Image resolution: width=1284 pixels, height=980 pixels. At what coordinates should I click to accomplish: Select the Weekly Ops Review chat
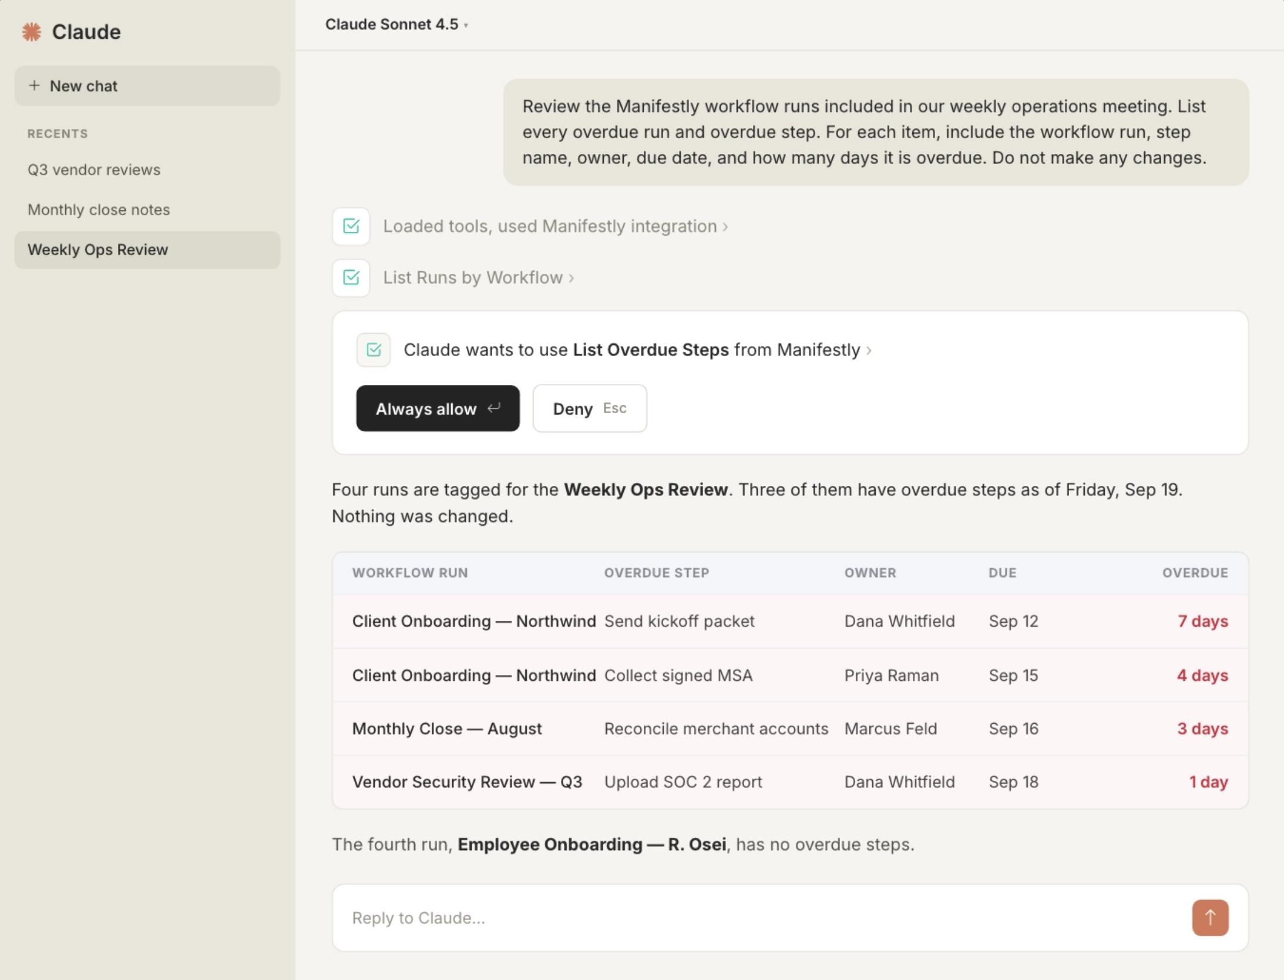pyautogui.click(x=147, y=250)
